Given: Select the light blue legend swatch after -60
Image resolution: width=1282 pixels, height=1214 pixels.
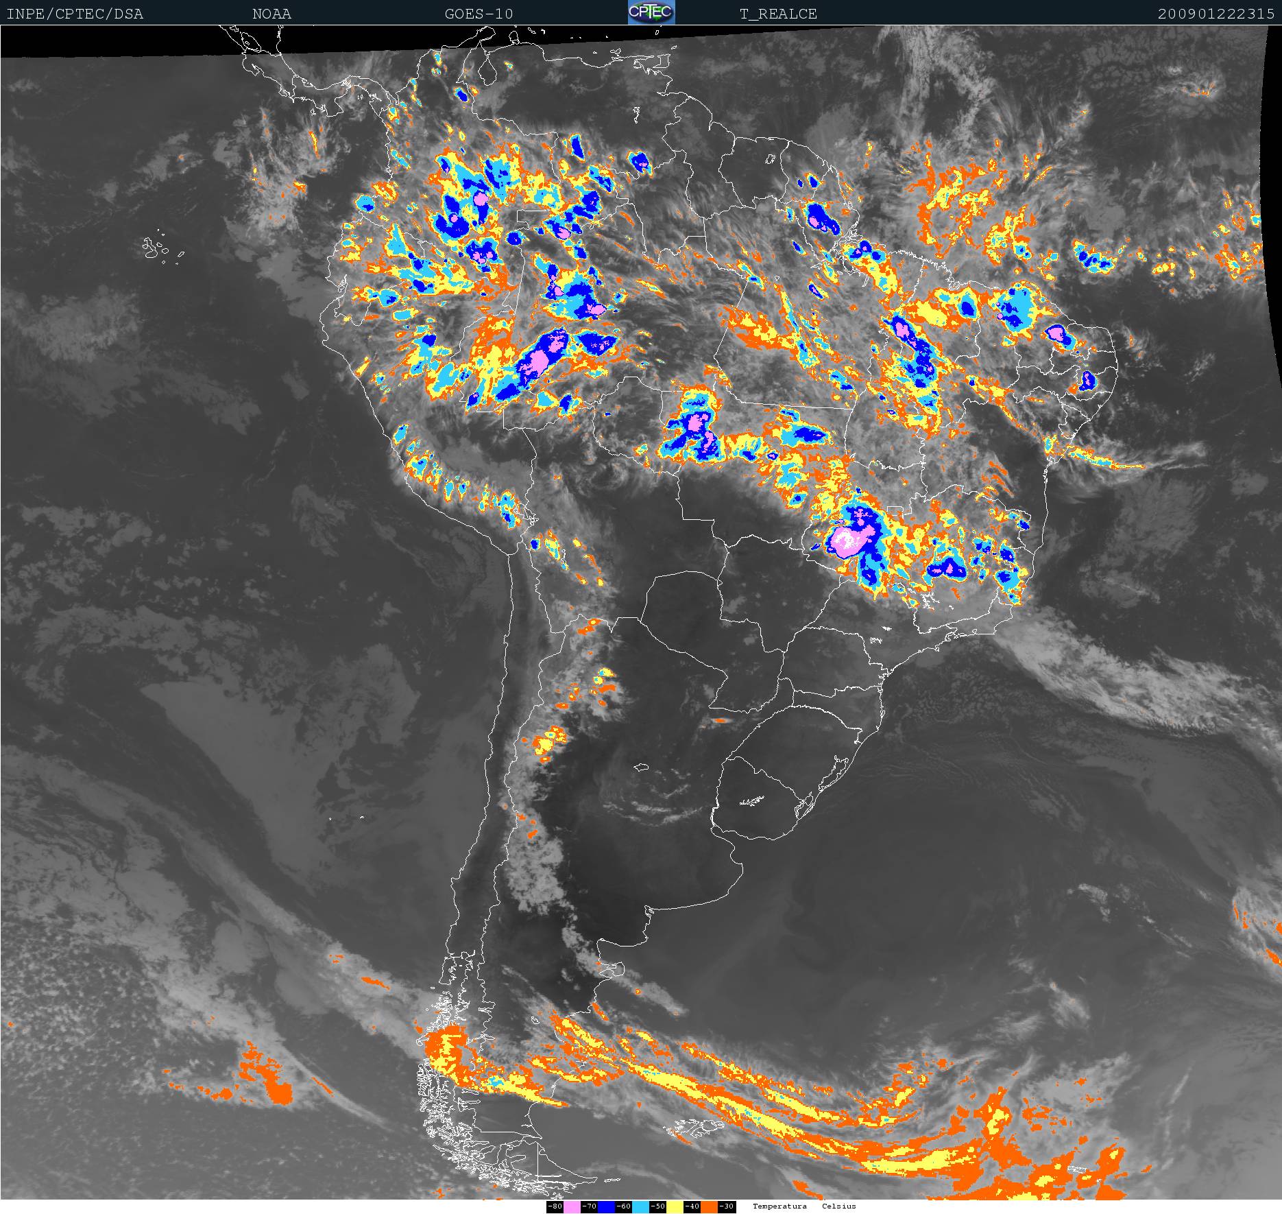Looking at the screenshot, I should [640, 1206].
